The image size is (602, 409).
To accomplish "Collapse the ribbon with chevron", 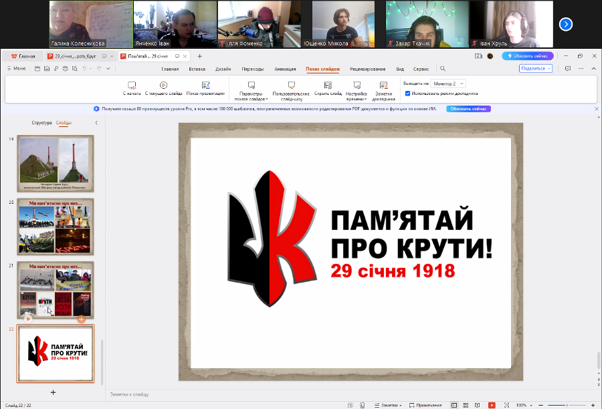I will 593,69.
